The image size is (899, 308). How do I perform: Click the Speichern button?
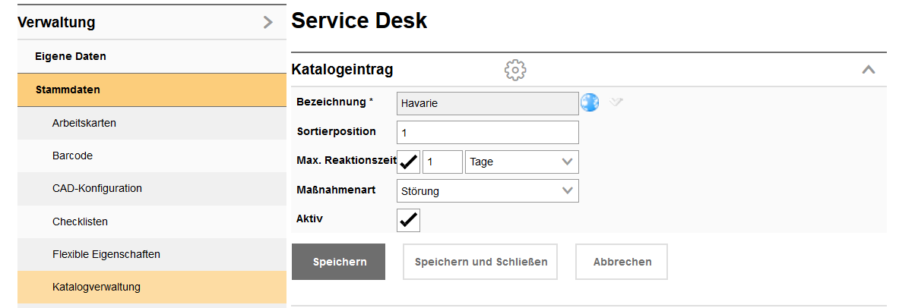(338, 262)
